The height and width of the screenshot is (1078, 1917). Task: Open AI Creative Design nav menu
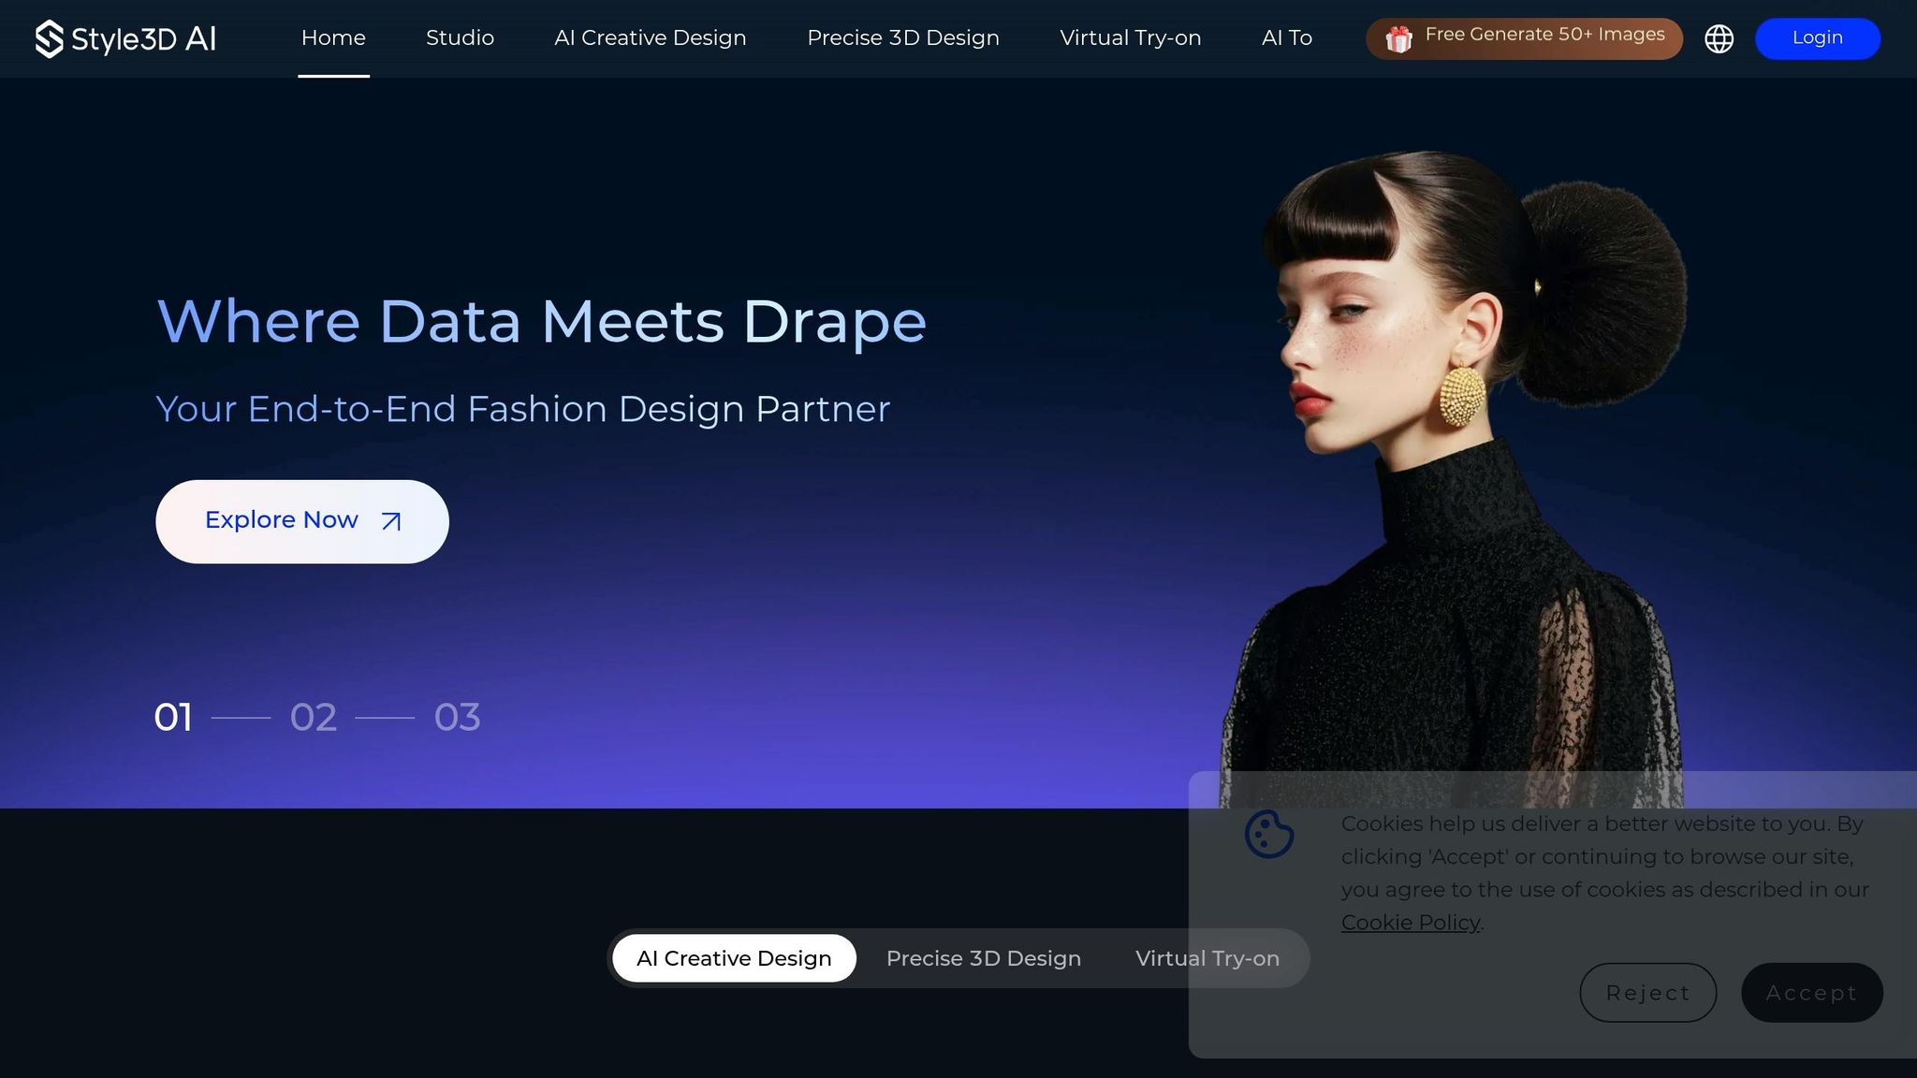650,38
